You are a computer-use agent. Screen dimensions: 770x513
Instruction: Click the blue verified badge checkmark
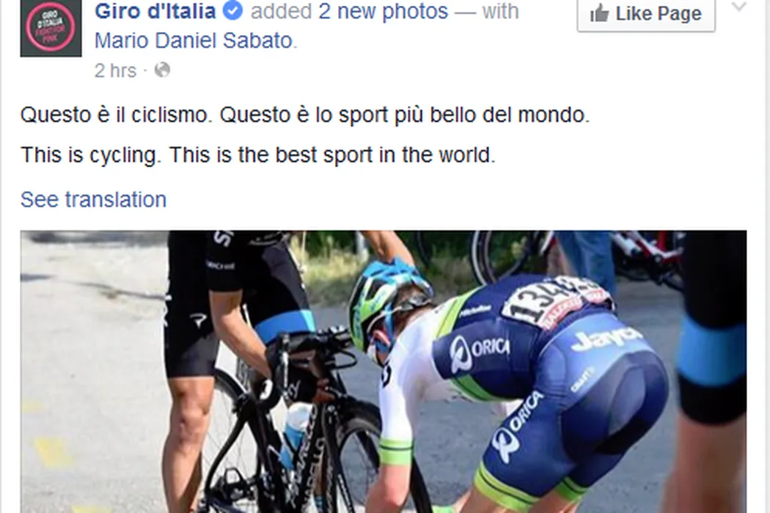(x=233, y=12)
